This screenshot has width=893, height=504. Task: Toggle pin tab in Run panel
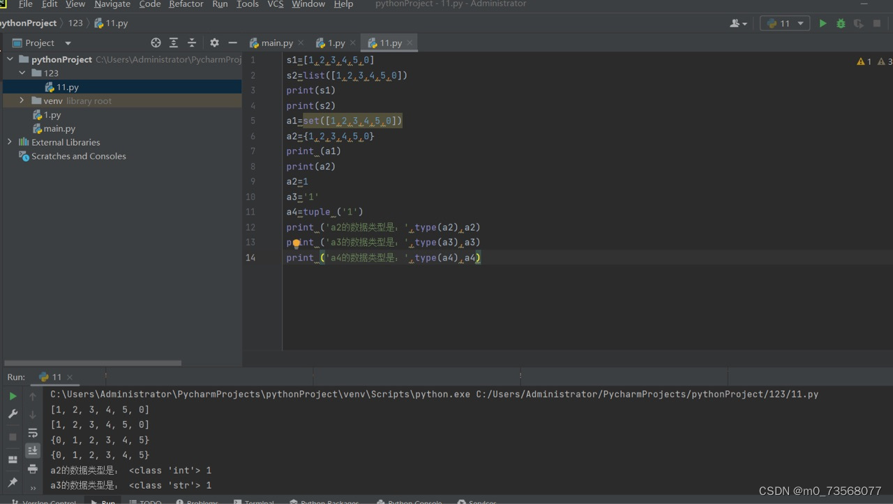[x=13, y=482]
